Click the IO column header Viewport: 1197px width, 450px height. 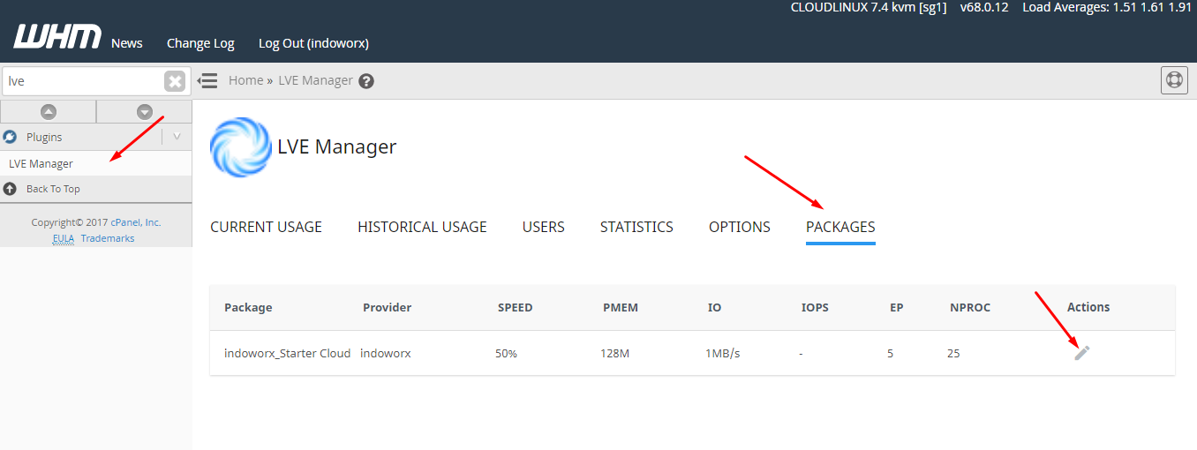(x=714, y=307)
